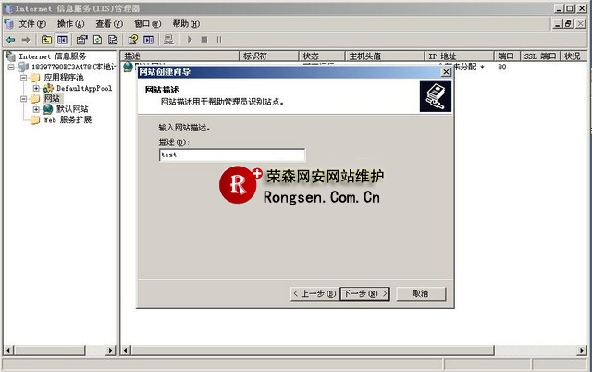This screenshot has height=372, width=592.
Task: Click the Export List toolbar icon
Action: coord(113,40)
